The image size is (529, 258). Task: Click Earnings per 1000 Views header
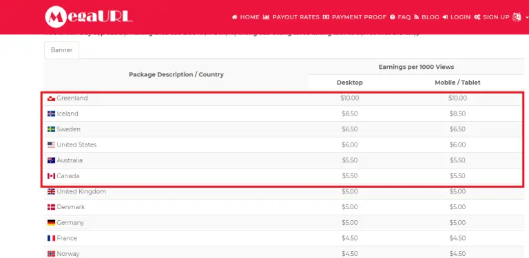(x=416, y=67)
